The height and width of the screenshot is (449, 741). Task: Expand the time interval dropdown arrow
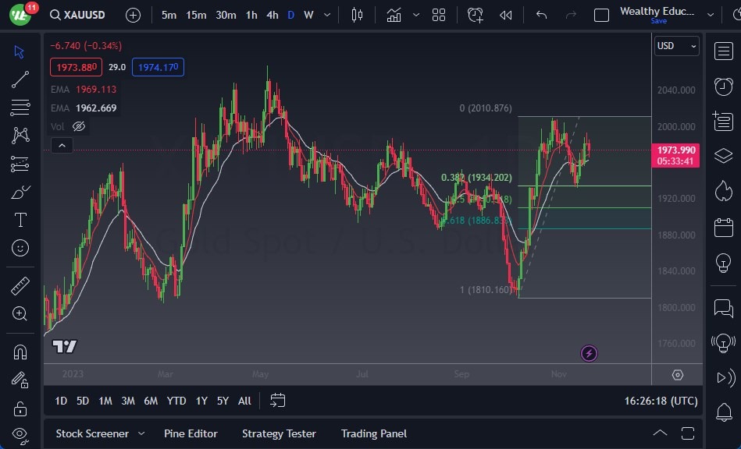[326, 15]
